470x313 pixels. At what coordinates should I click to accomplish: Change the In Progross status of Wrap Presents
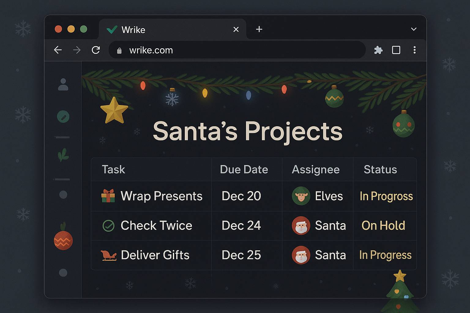386,196
